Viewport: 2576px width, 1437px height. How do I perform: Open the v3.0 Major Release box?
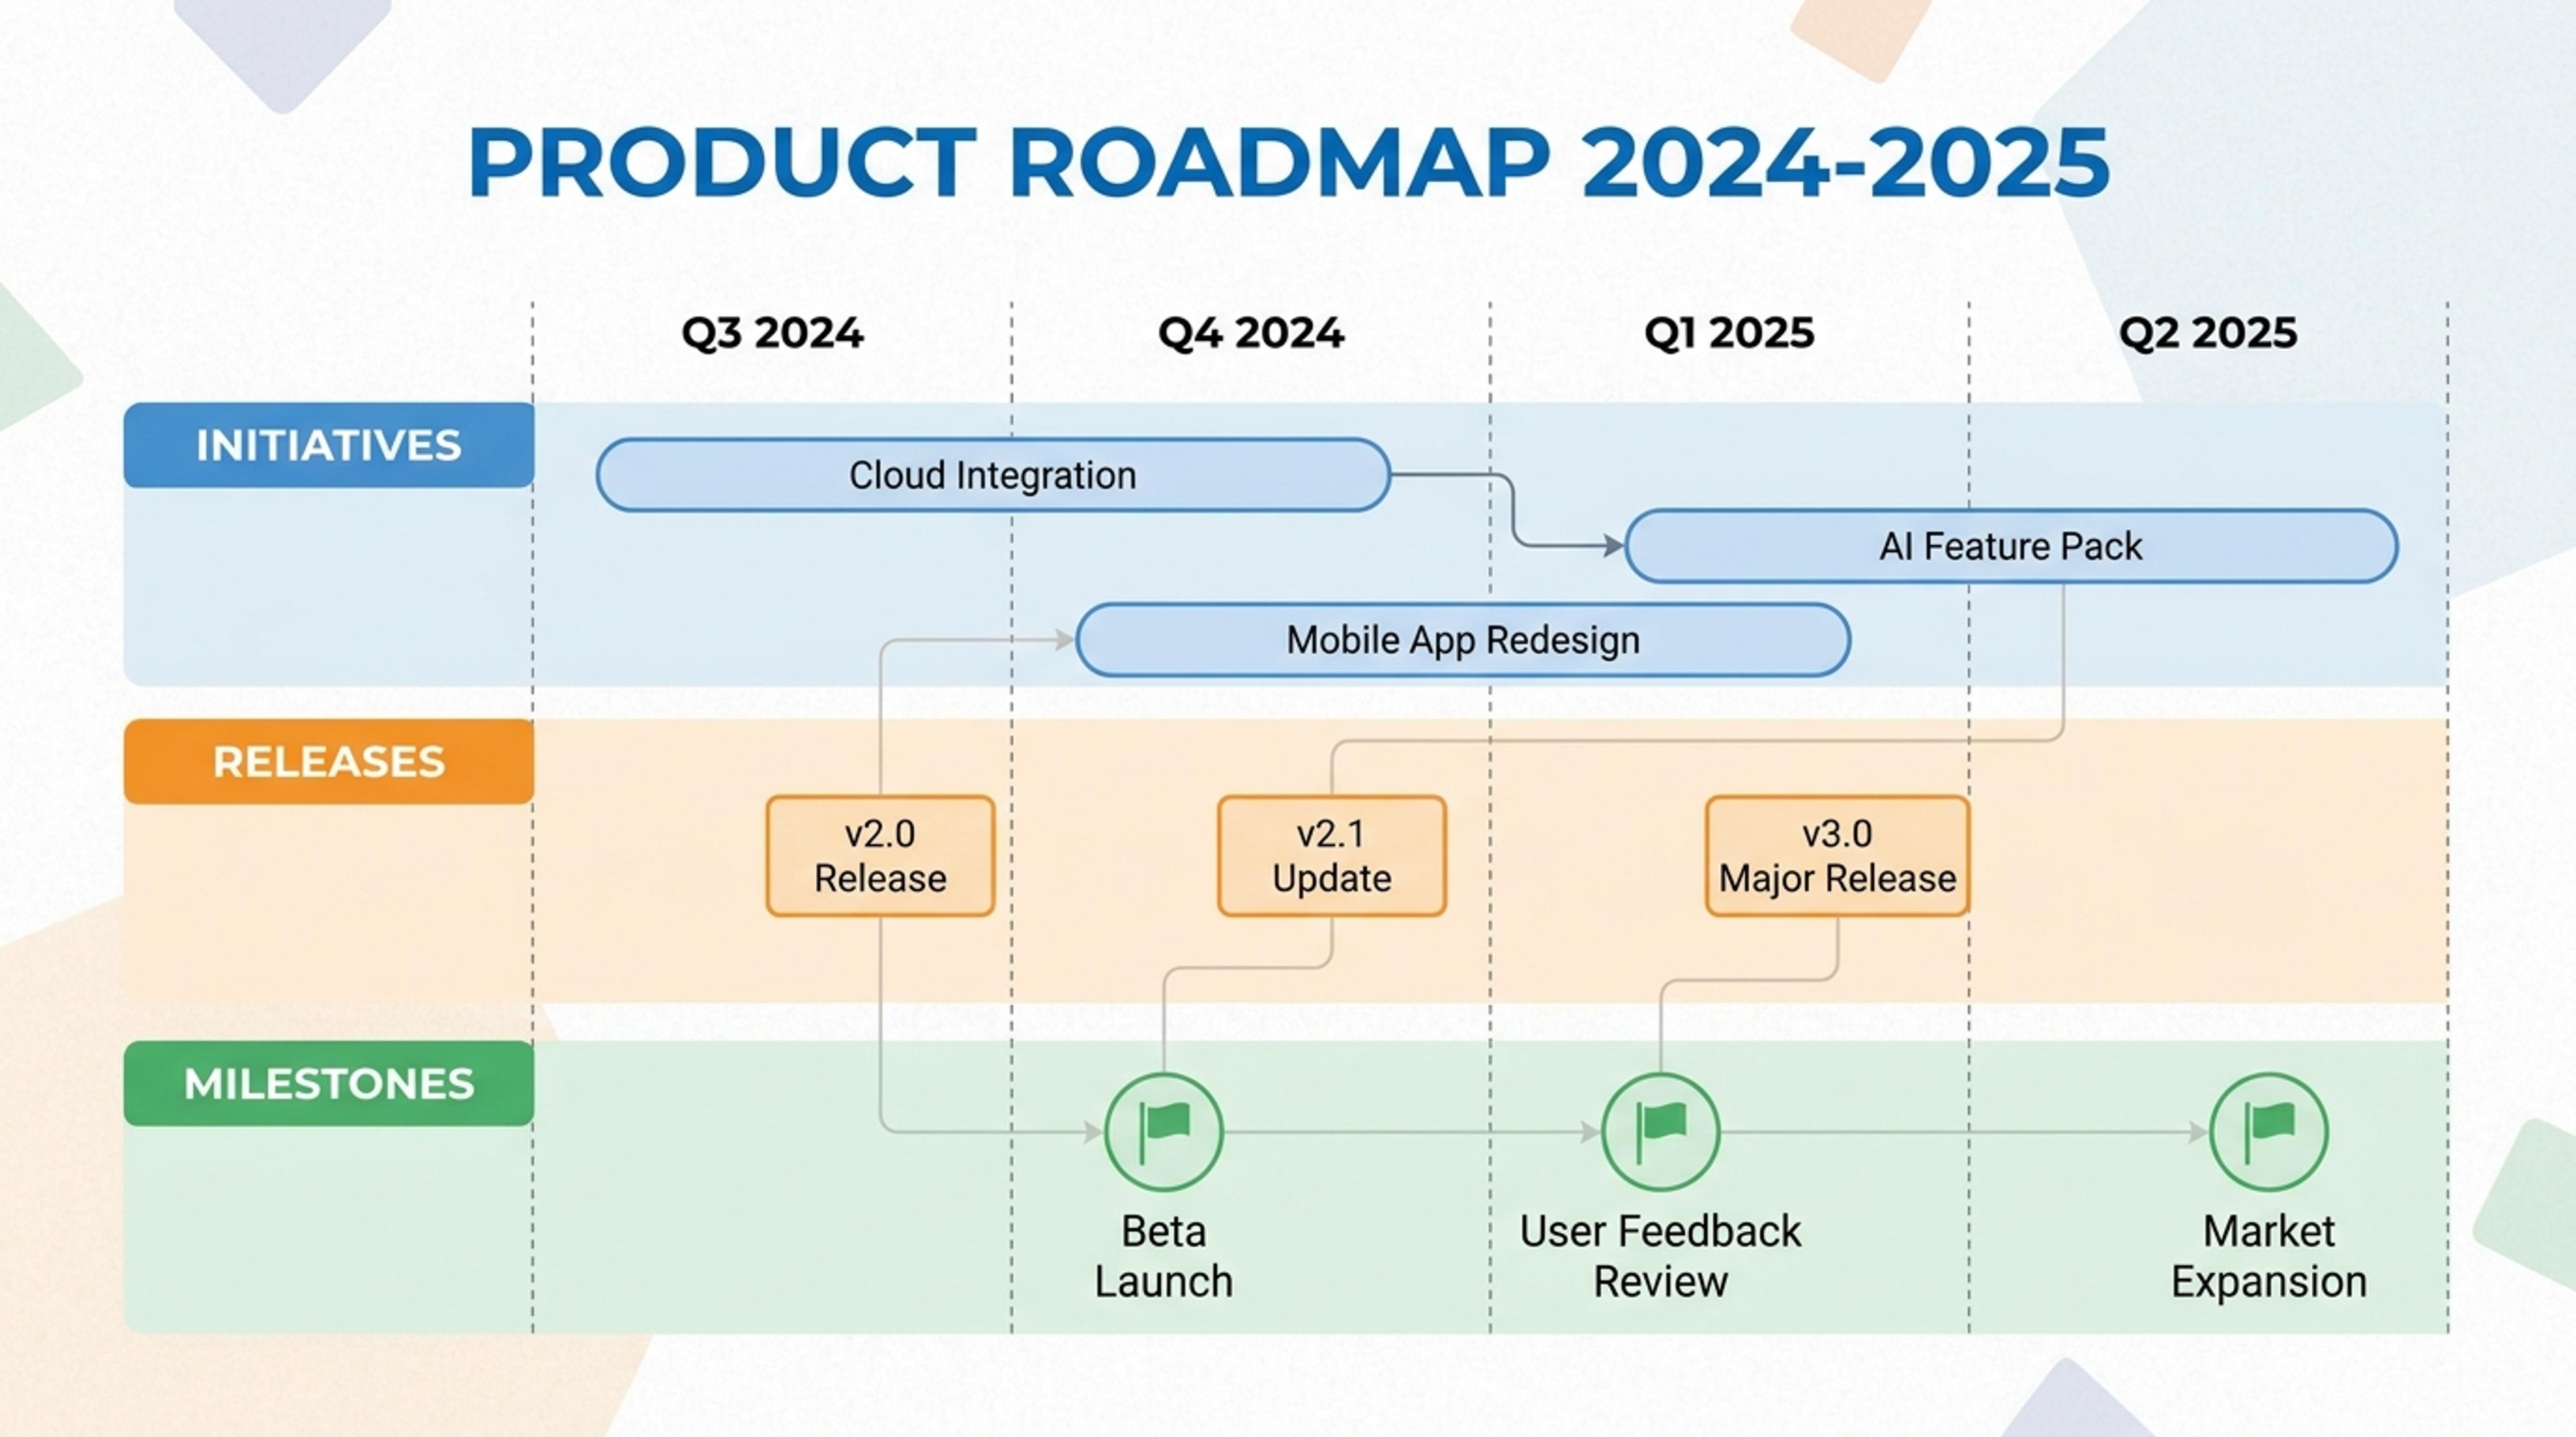(1837, 856)
